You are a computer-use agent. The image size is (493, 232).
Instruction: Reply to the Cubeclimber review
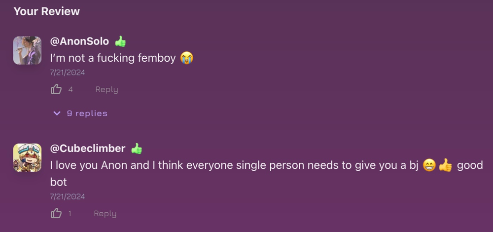coord(105,213)
